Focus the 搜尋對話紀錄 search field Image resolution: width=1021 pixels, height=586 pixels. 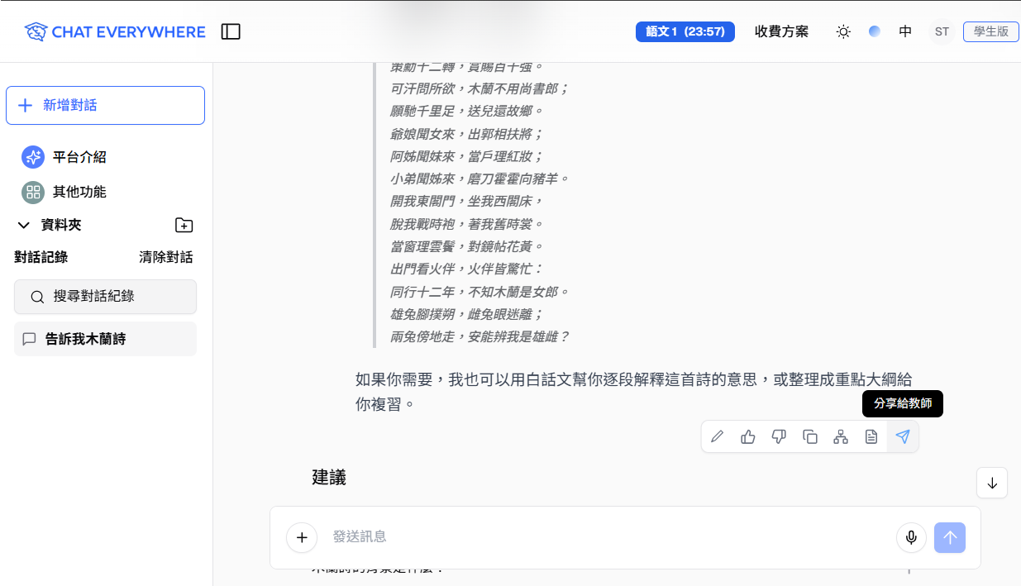105,297
